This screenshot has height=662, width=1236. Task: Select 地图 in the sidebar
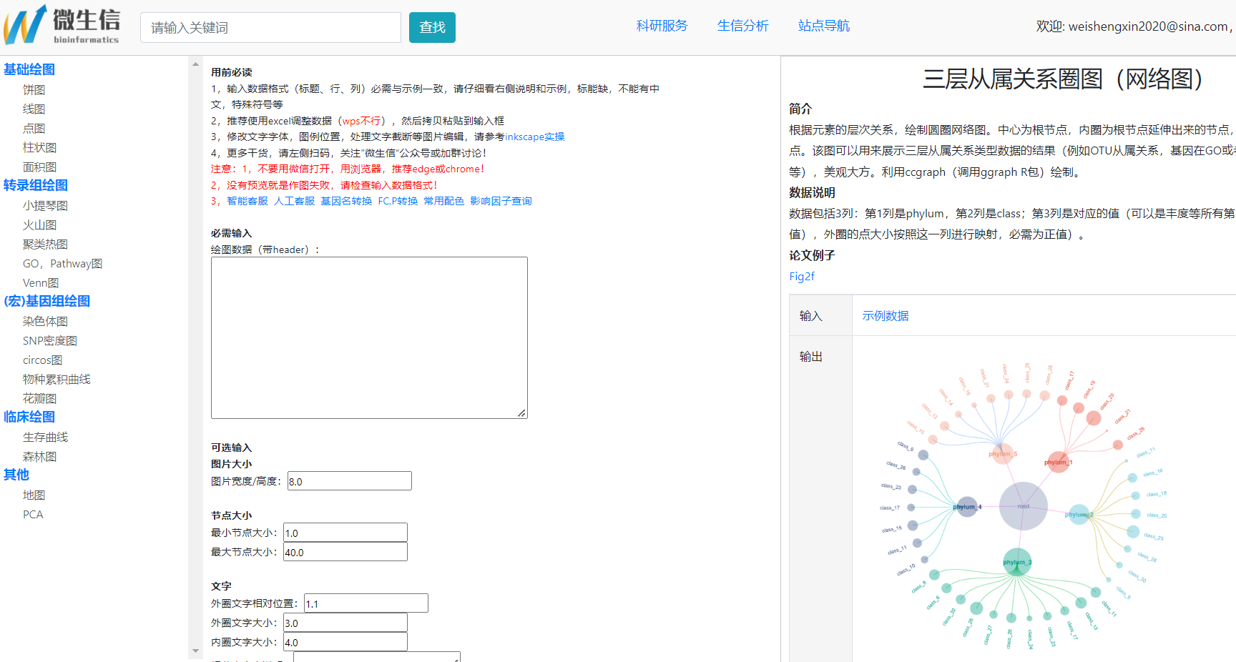pos(34,495)
